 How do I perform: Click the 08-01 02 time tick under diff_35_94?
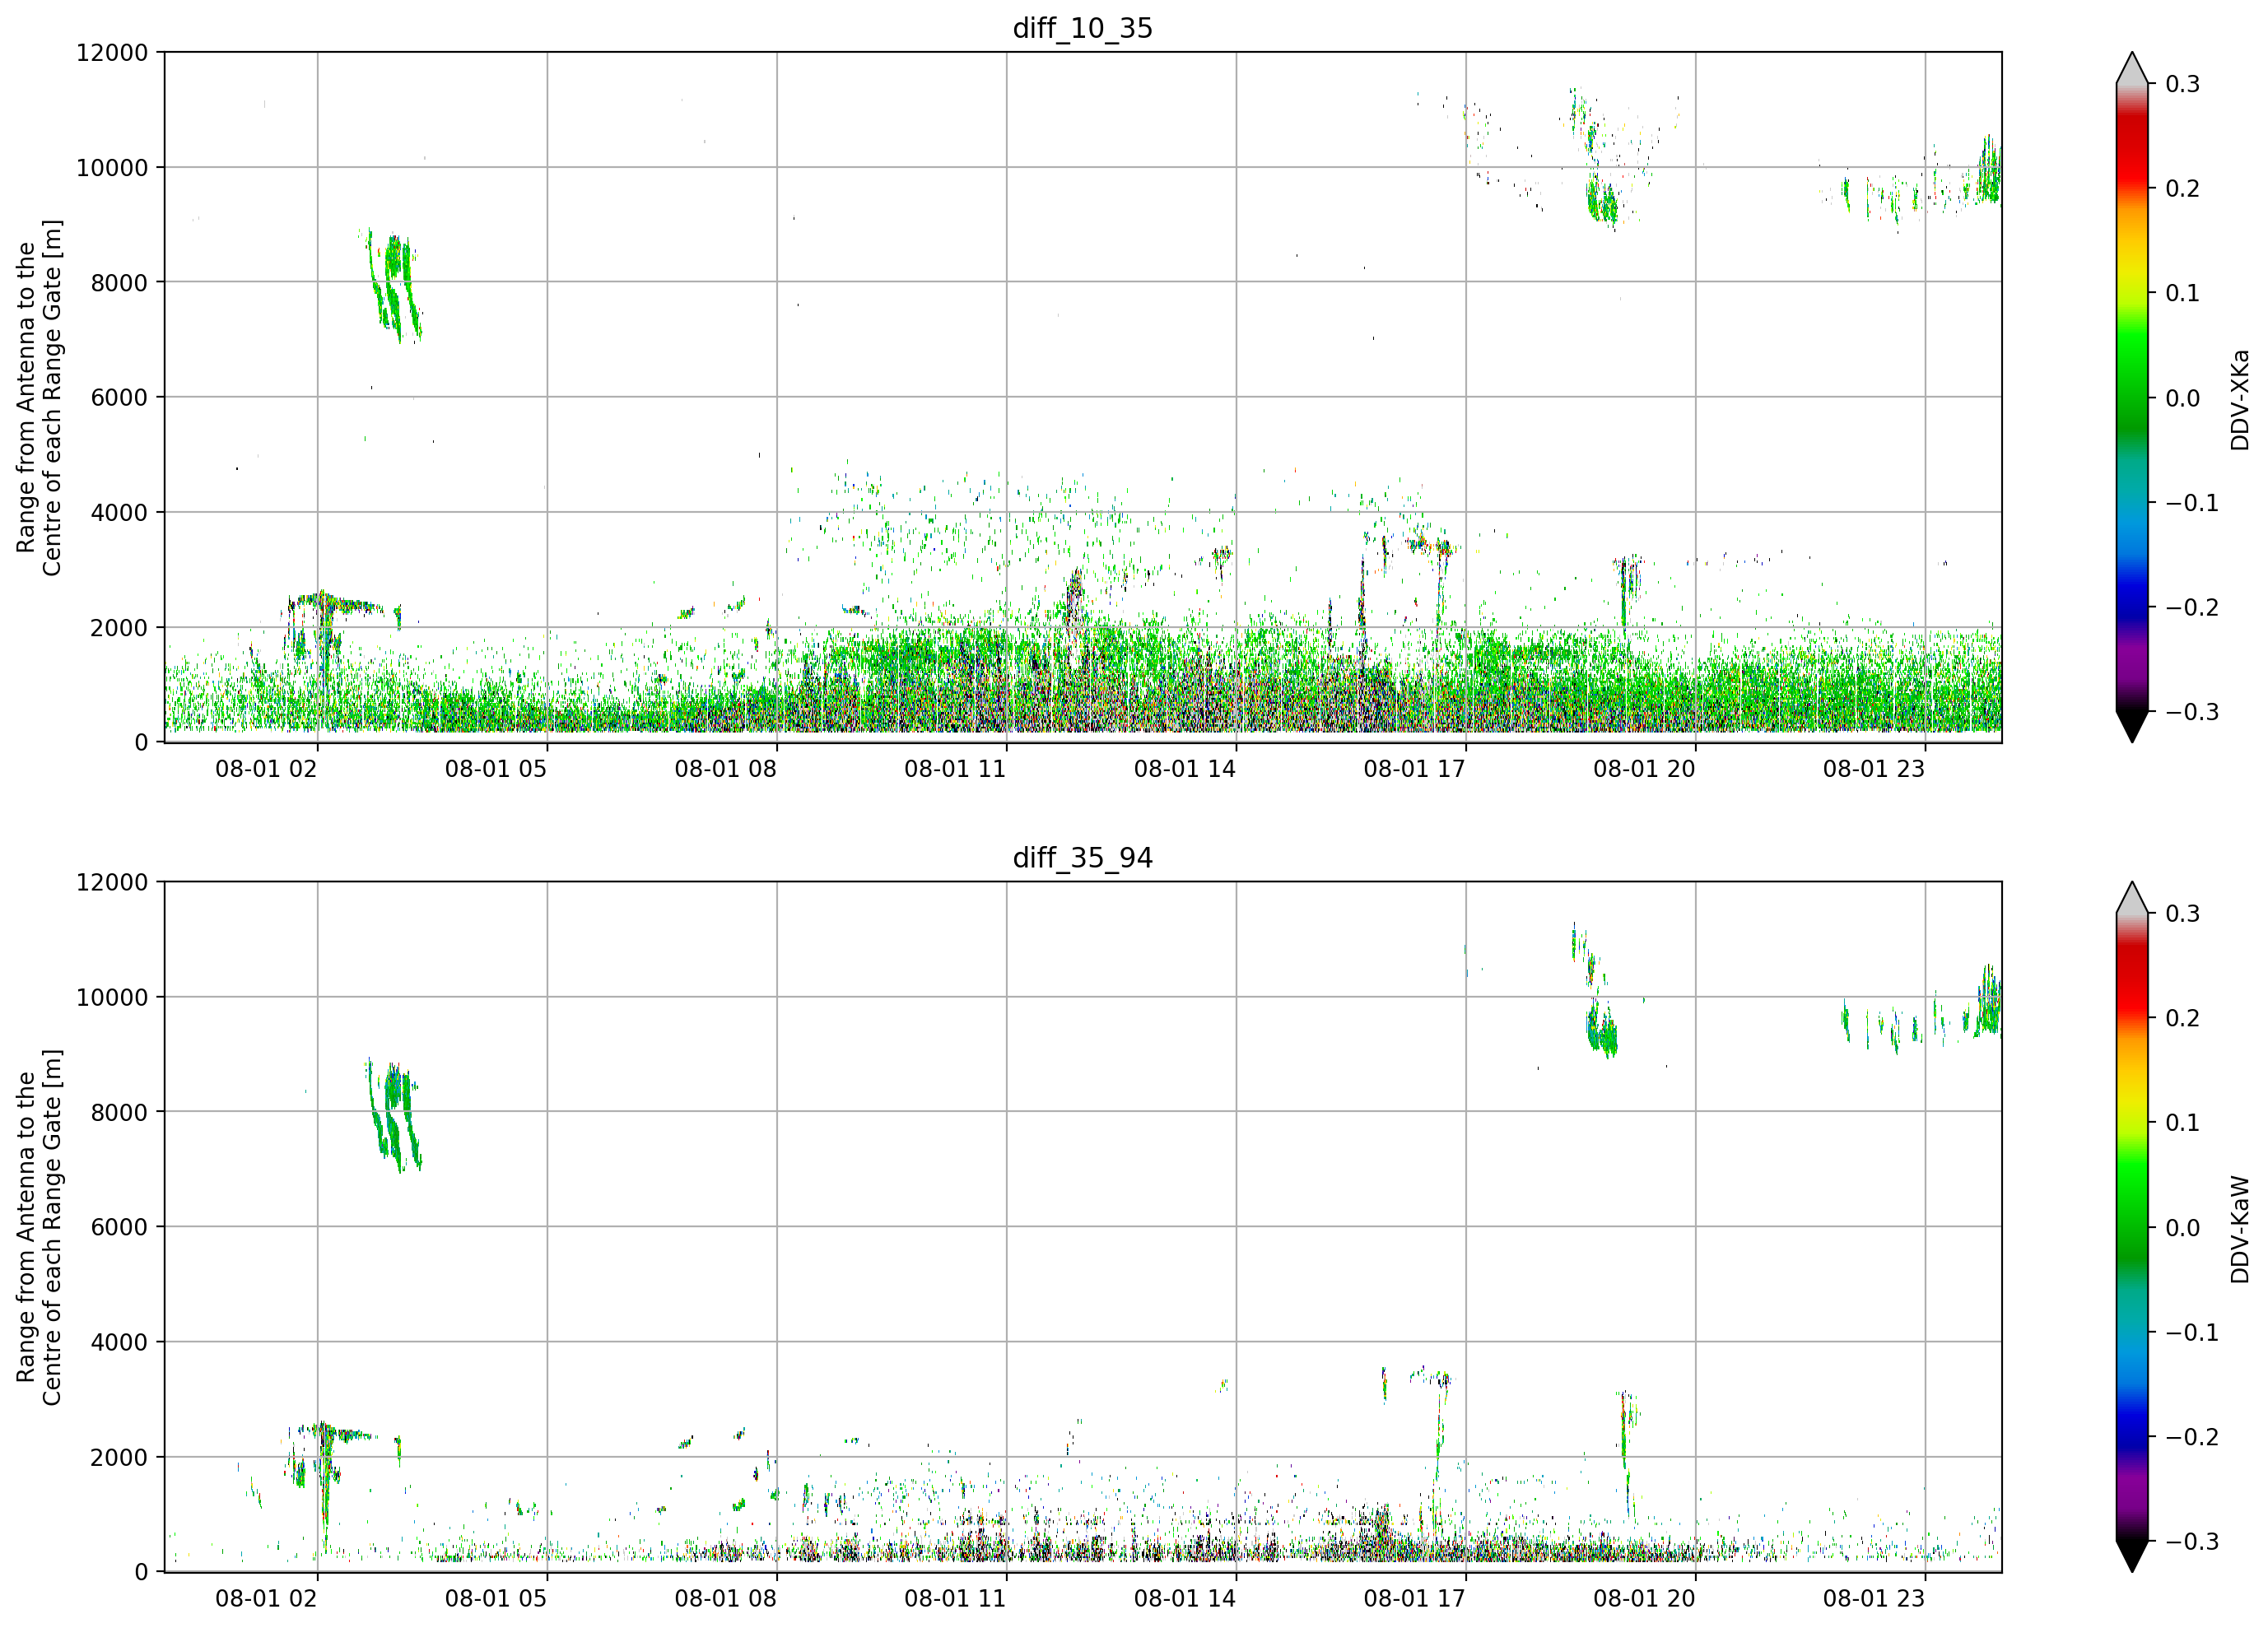pyautogui.click(x=266, y=1599)
